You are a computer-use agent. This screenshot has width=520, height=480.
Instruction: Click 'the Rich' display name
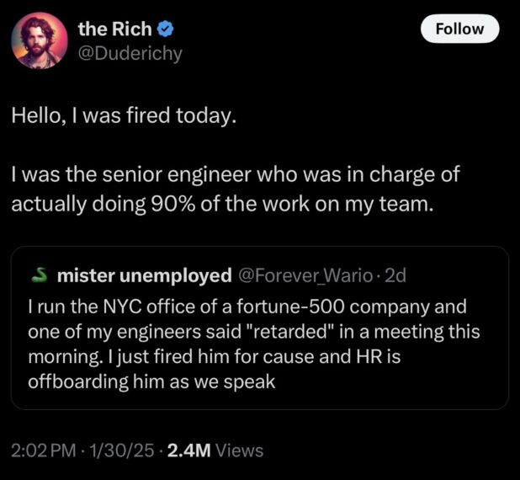tap(115, 29)
